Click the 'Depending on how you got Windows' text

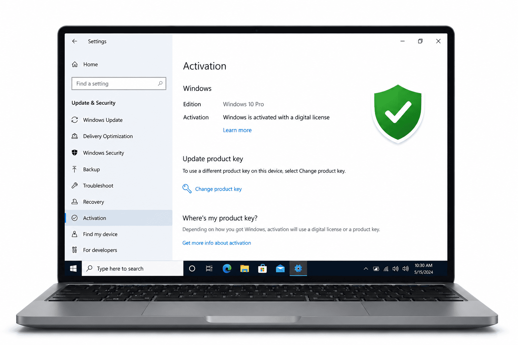pos(281,229)
